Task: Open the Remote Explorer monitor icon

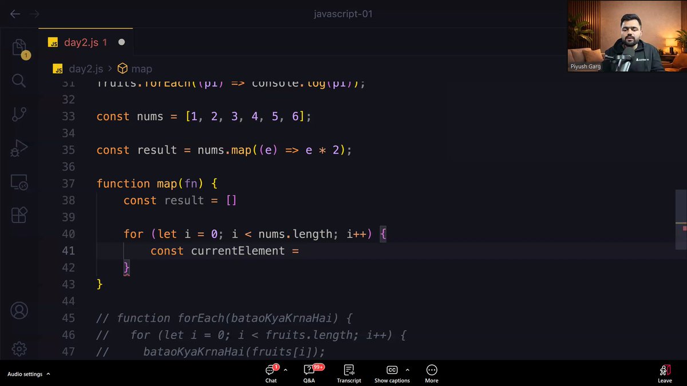Action: (x=19, y=182)
